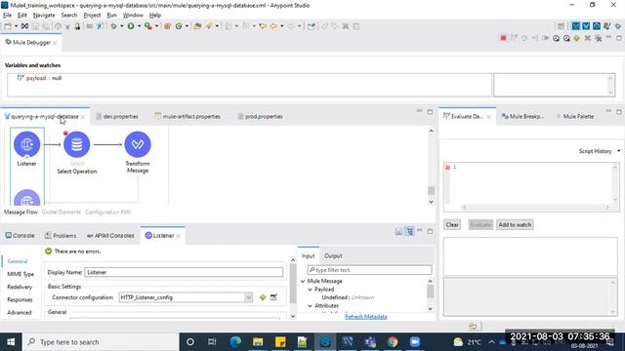Click the New file toolbar icon
The width and height of the screenshot is (625, 351).
pyautogui.click(x=8, y=26)
